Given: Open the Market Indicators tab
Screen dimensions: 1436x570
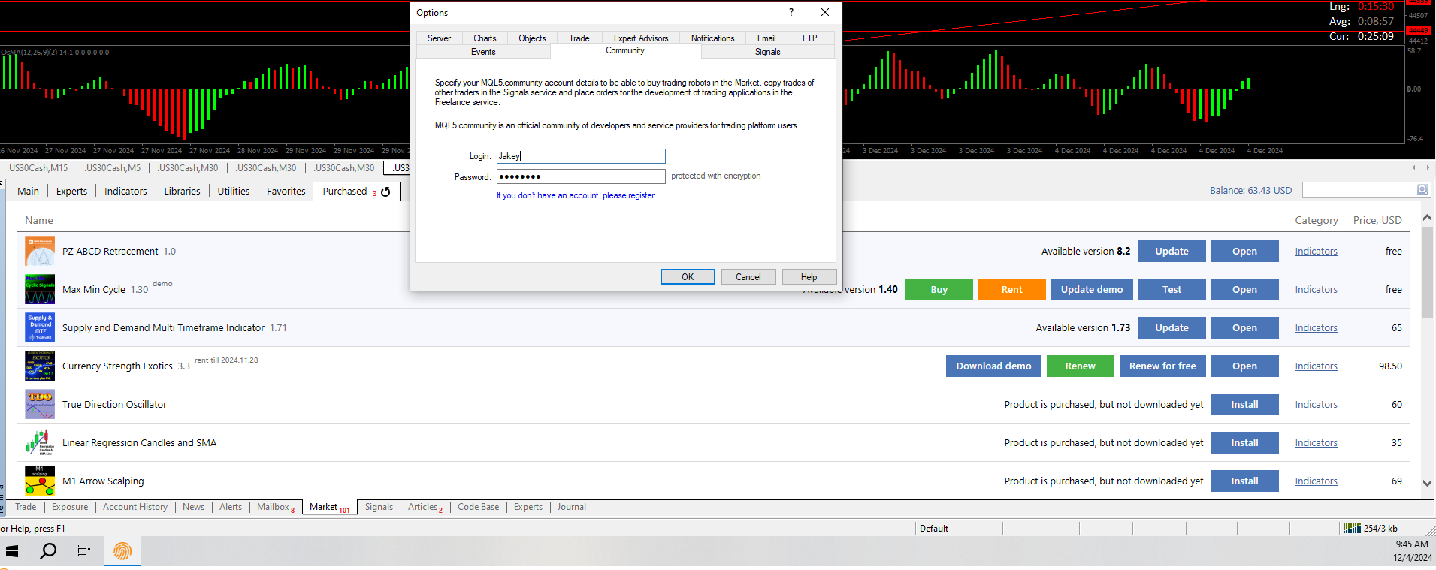Looking at the screenshot, I should pyautogui.click(x=125, y=192).
